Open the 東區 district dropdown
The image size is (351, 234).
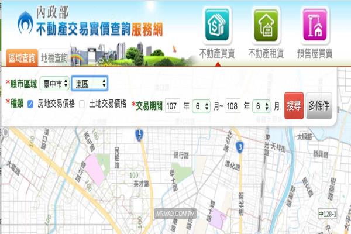[90, 84]
